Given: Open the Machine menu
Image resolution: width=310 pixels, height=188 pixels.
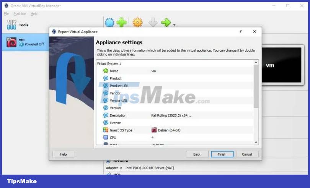Looking at the screenshot, I should (20, 14).
